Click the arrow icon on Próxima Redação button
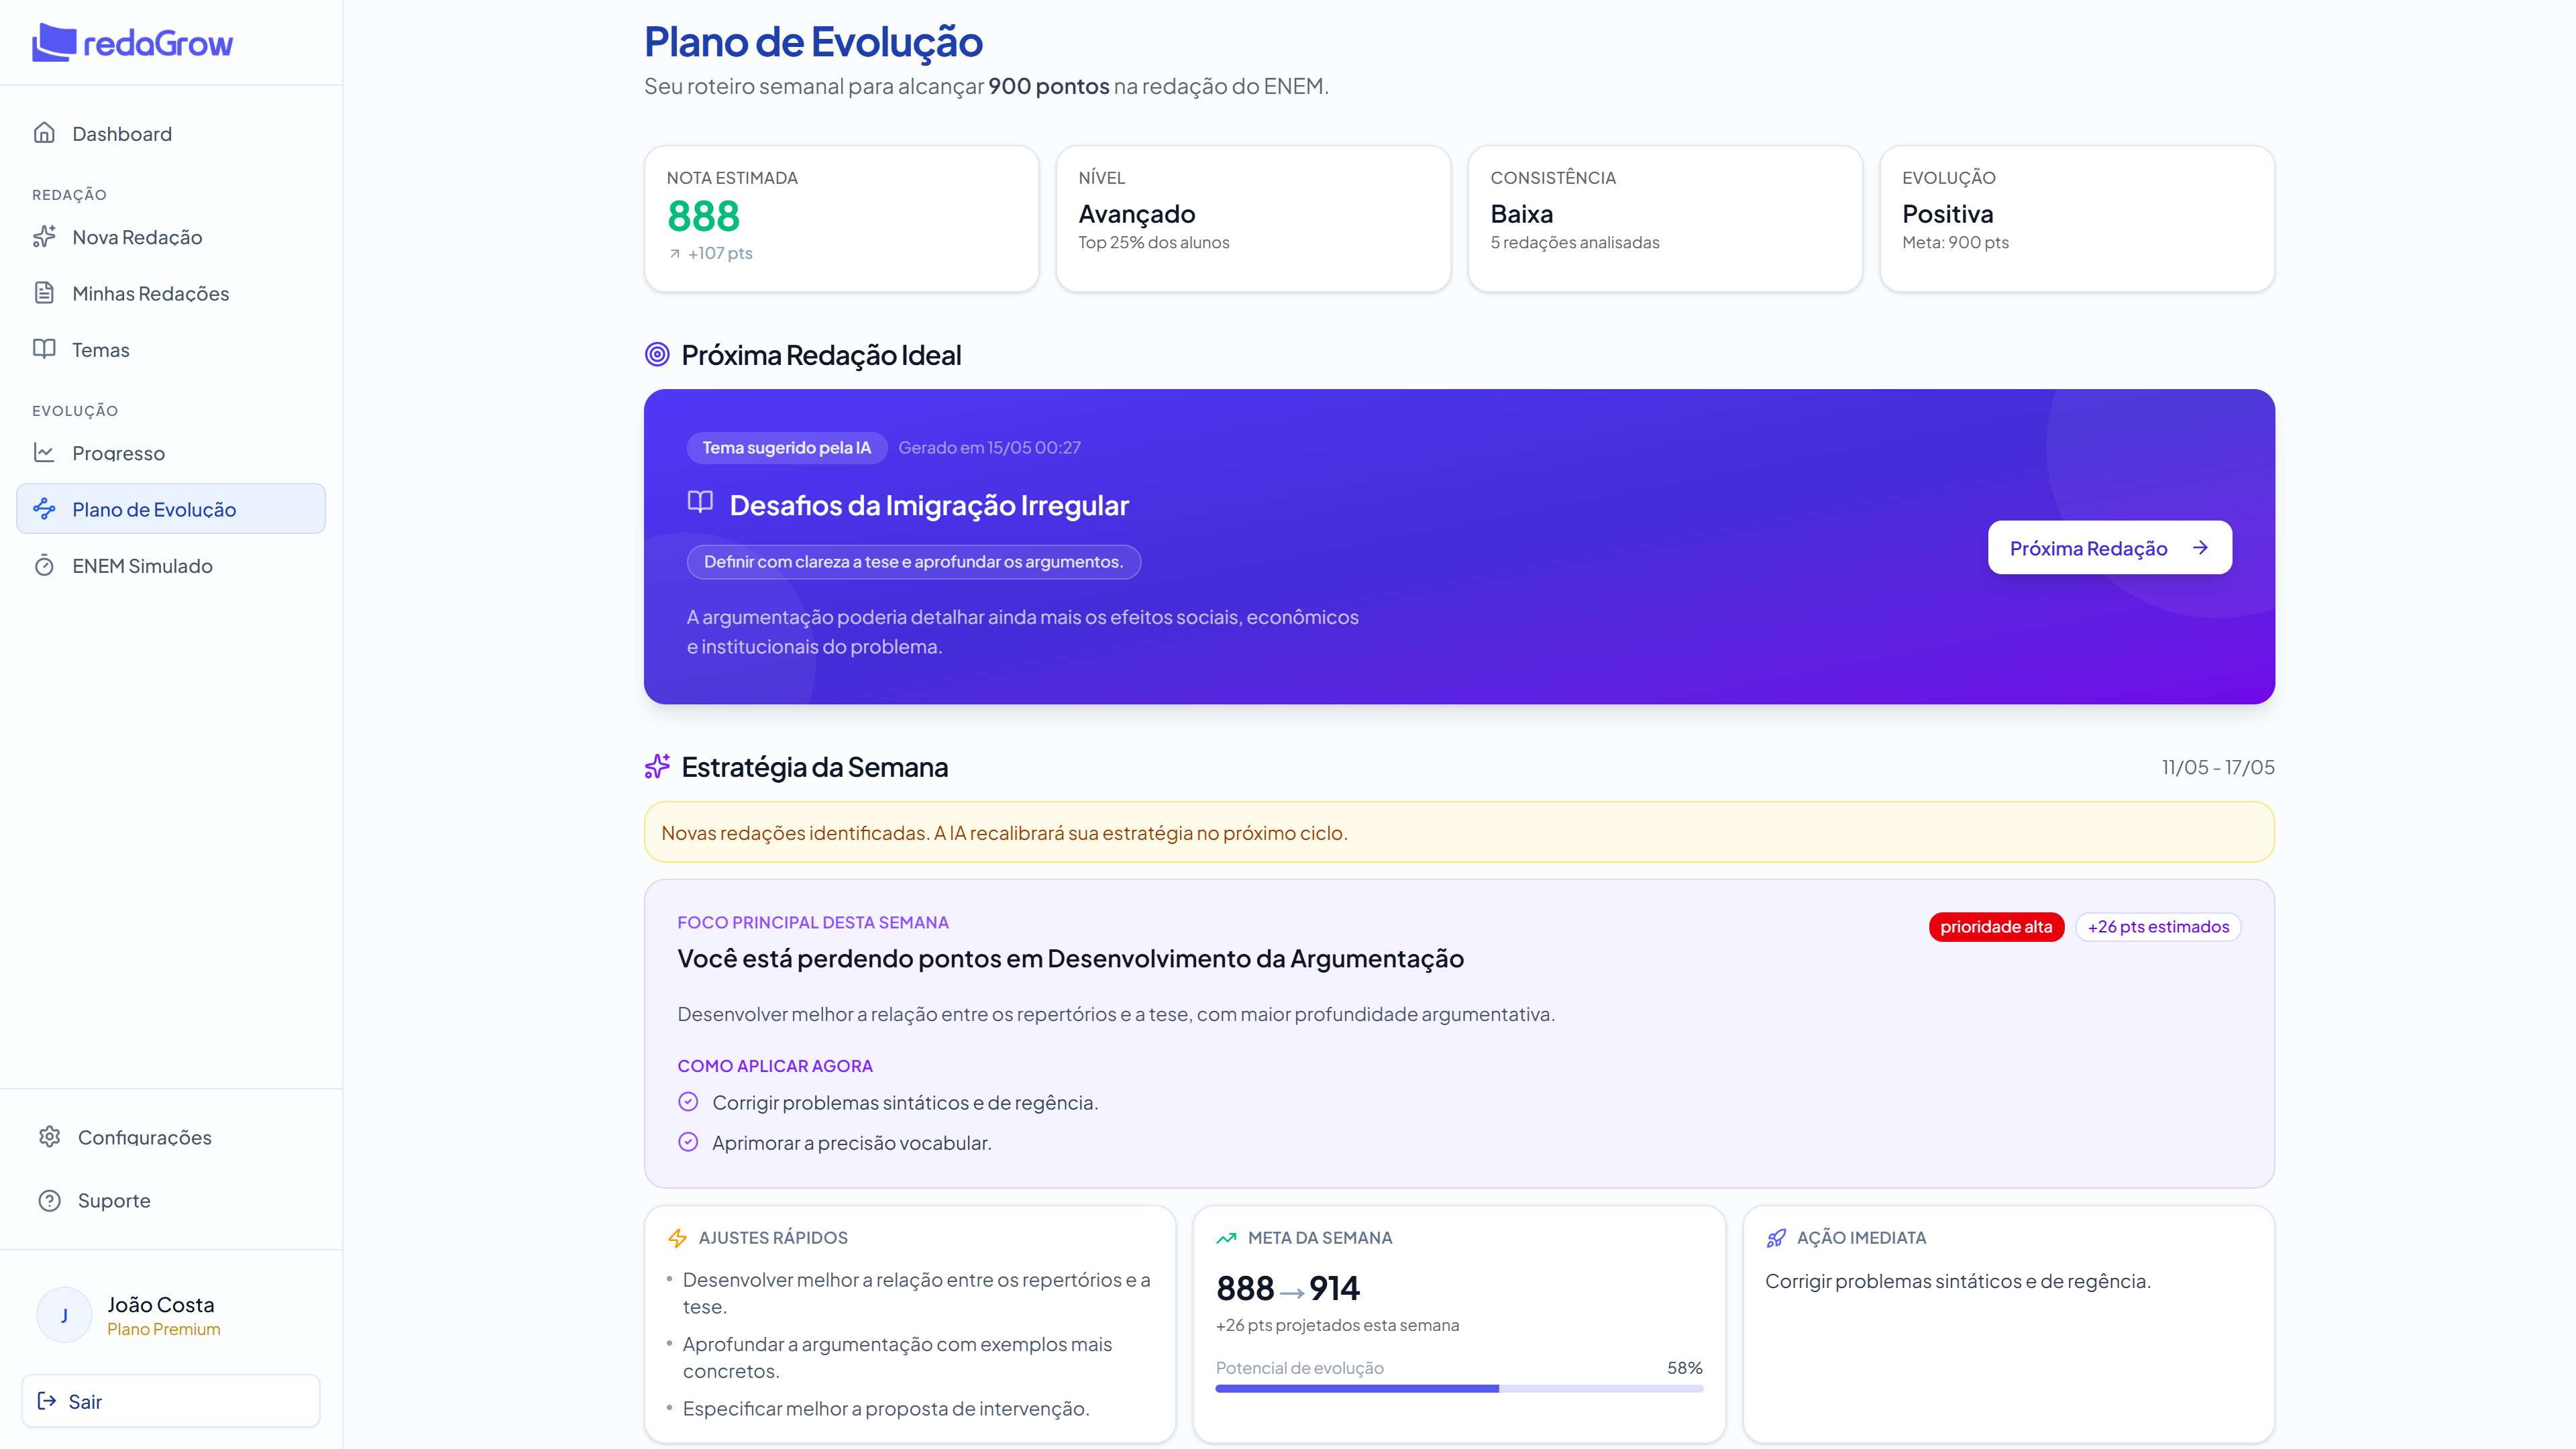 coord(2201,548)
